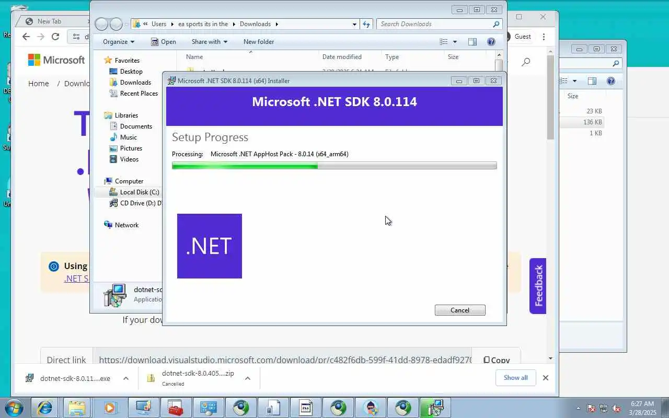669x418 pixels.
Task: Open the Feedback side button
Action: (538, 286)
